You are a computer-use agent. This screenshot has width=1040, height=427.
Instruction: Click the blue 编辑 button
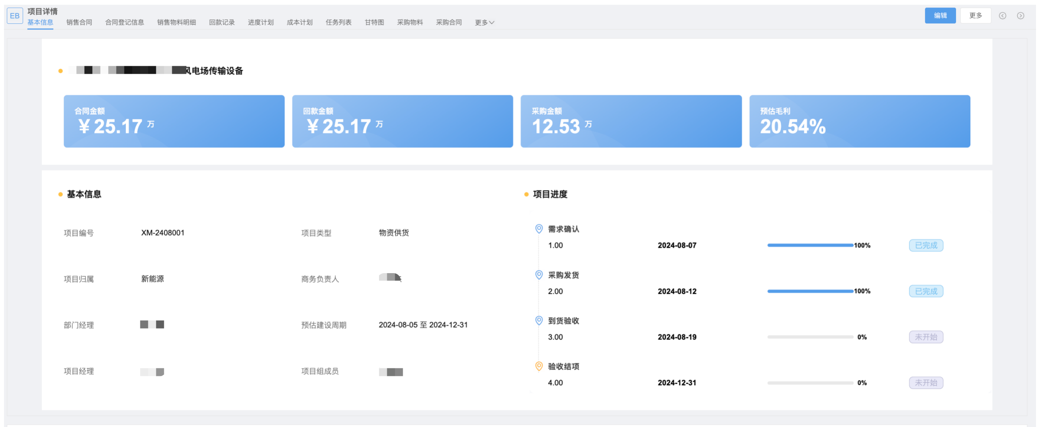pyautogui.click(x=940, y=16)
